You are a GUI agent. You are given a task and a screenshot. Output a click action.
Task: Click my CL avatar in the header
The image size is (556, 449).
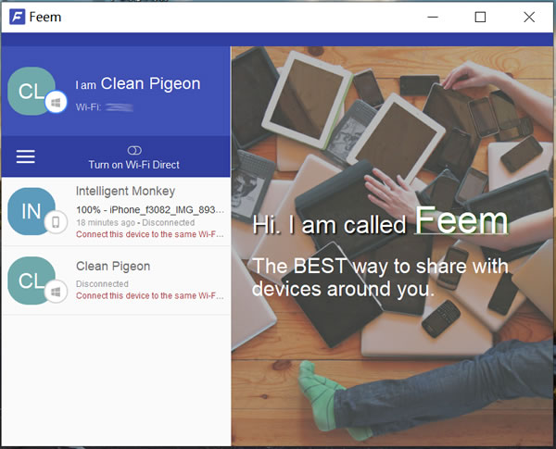32,91
